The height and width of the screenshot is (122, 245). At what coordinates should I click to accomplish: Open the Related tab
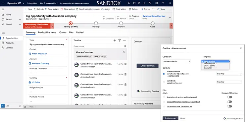[x=80, y=32]
